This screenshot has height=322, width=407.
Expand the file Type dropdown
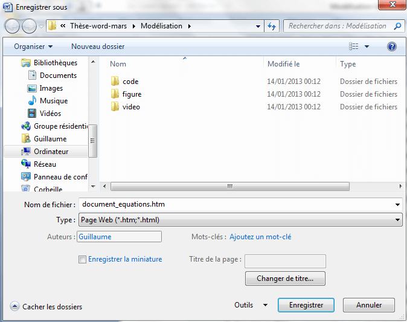coord(397,221)
